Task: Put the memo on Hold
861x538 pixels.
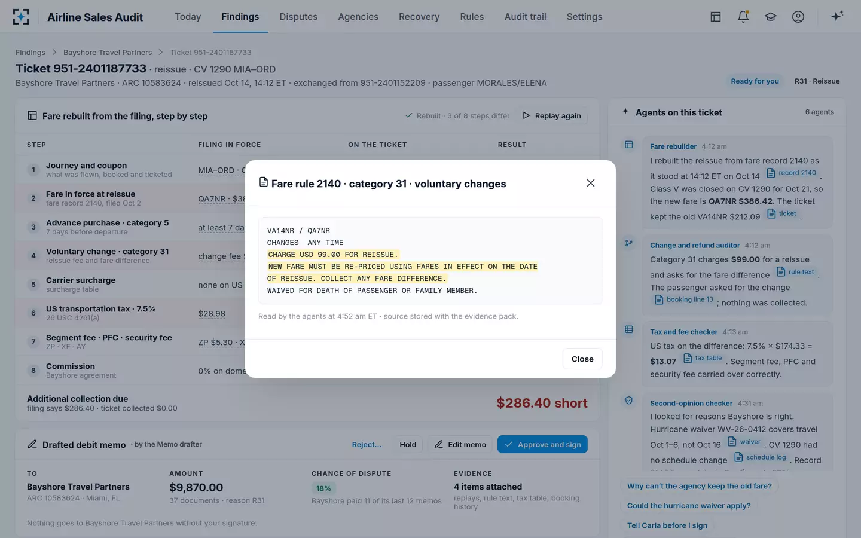Action: coord(408,444)
